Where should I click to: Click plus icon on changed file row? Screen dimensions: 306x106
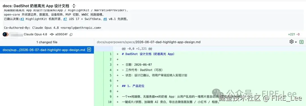click(x=89, y=50)
